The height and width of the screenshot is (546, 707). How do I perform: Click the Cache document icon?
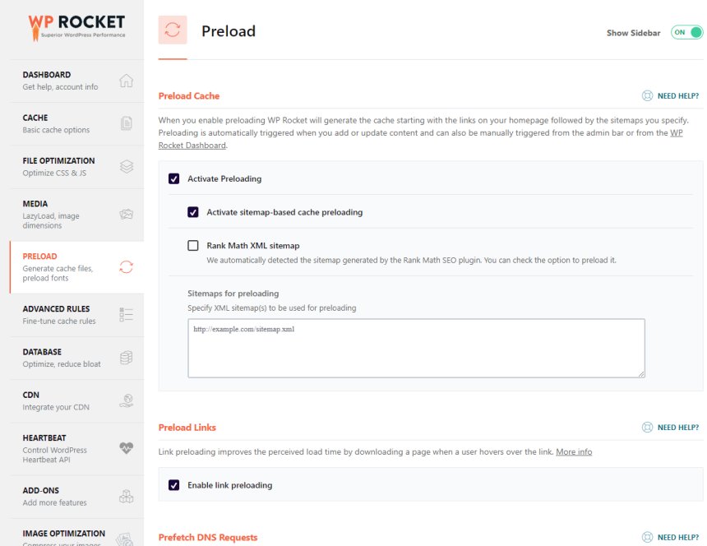click(126, 123)
